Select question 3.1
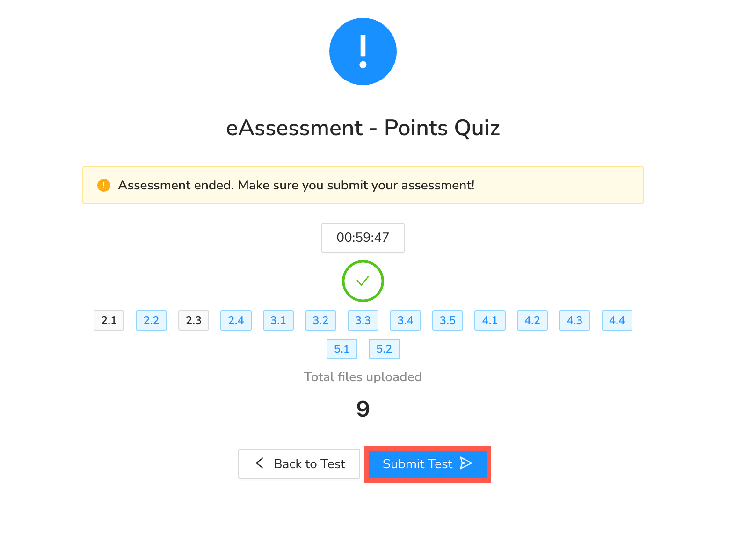 [278, 320]
